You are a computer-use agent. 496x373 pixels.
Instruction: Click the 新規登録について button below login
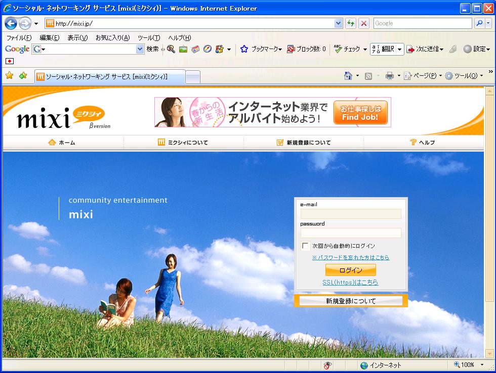pos(351,301)
